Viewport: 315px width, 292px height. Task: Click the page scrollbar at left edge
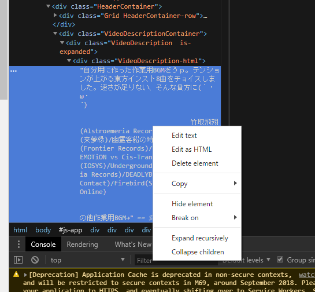(4, 50)
